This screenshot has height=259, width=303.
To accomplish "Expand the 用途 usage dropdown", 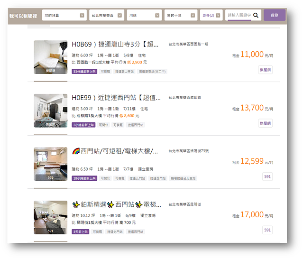I will tap(144, 15).
